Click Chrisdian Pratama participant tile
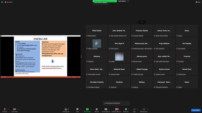This screenshot has width=202, height=113. tap(97, 82)
